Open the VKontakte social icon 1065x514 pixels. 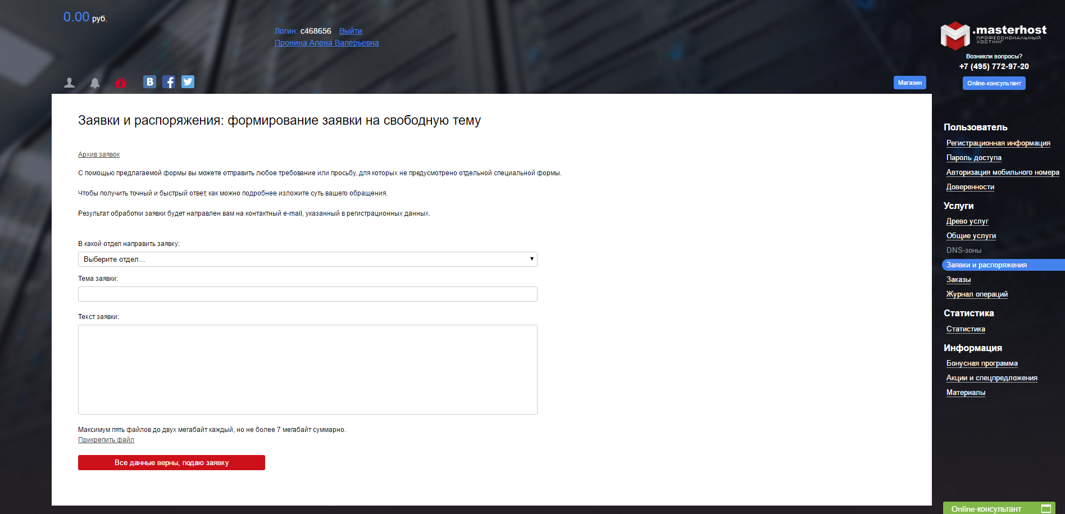point(149,82)
